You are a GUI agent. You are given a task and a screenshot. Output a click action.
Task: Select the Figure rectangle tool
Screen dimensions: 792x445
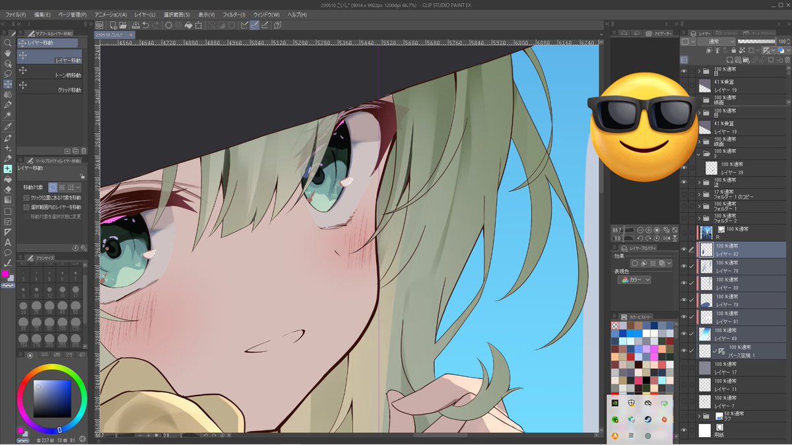point(7,211)
